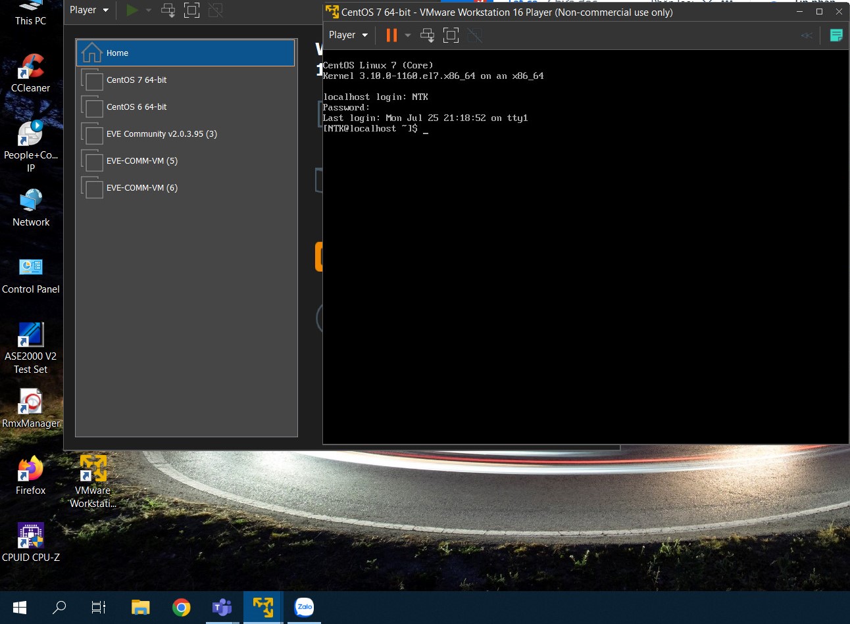The image size is (850, 624).
Task: Select EVE-COMM-VM (6) in the library
Action: [186, 187]
